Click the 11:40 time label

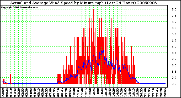point(82,93)
